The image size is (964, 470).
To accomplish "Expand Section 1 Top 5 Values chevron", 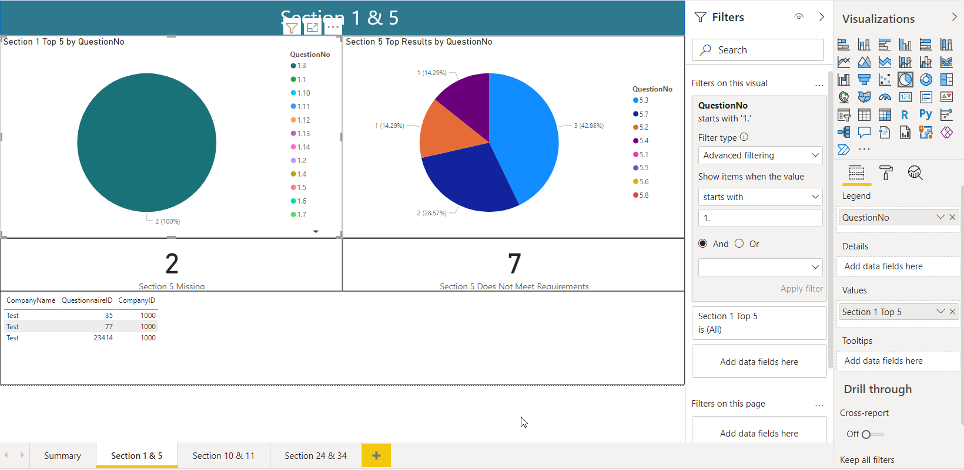I will 940,312.
